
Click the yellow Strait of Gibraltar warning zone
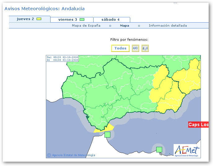coord(105,129)
